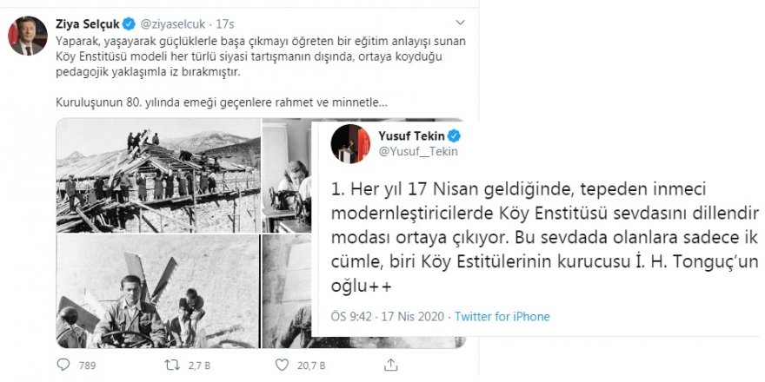765x382 pixels.
Task: Open the share icon under the tweet
Action: 391,365
